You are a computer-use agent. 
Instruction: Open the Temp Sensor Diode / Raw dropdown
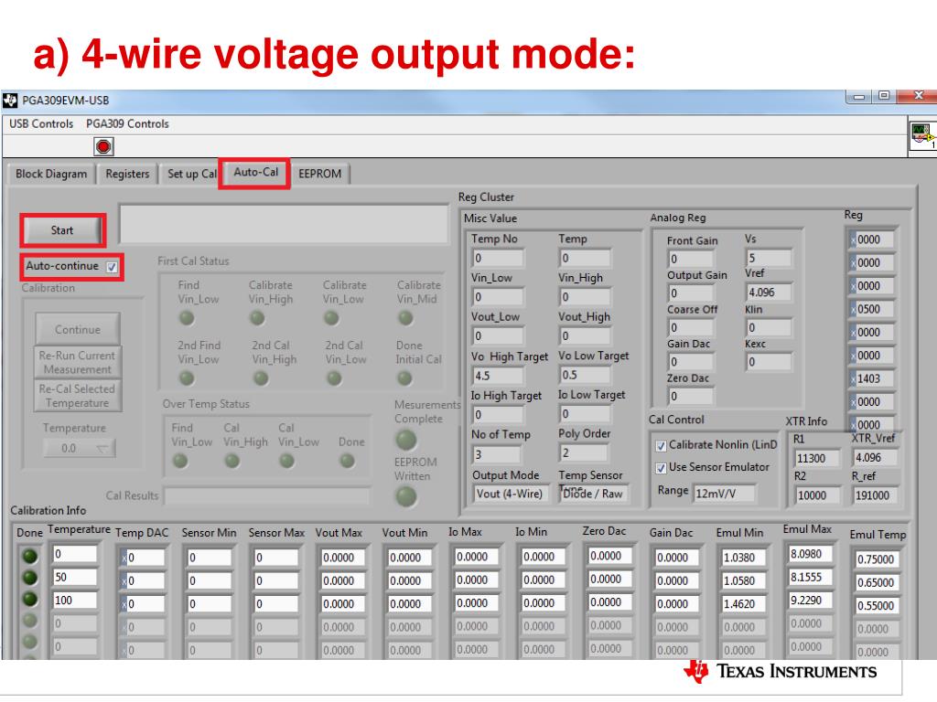(x=593, y=494)
